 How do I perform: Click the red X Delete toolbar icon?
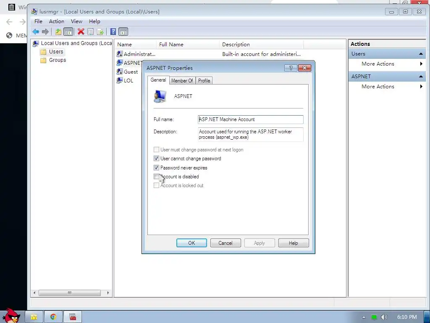pos(81,32)
